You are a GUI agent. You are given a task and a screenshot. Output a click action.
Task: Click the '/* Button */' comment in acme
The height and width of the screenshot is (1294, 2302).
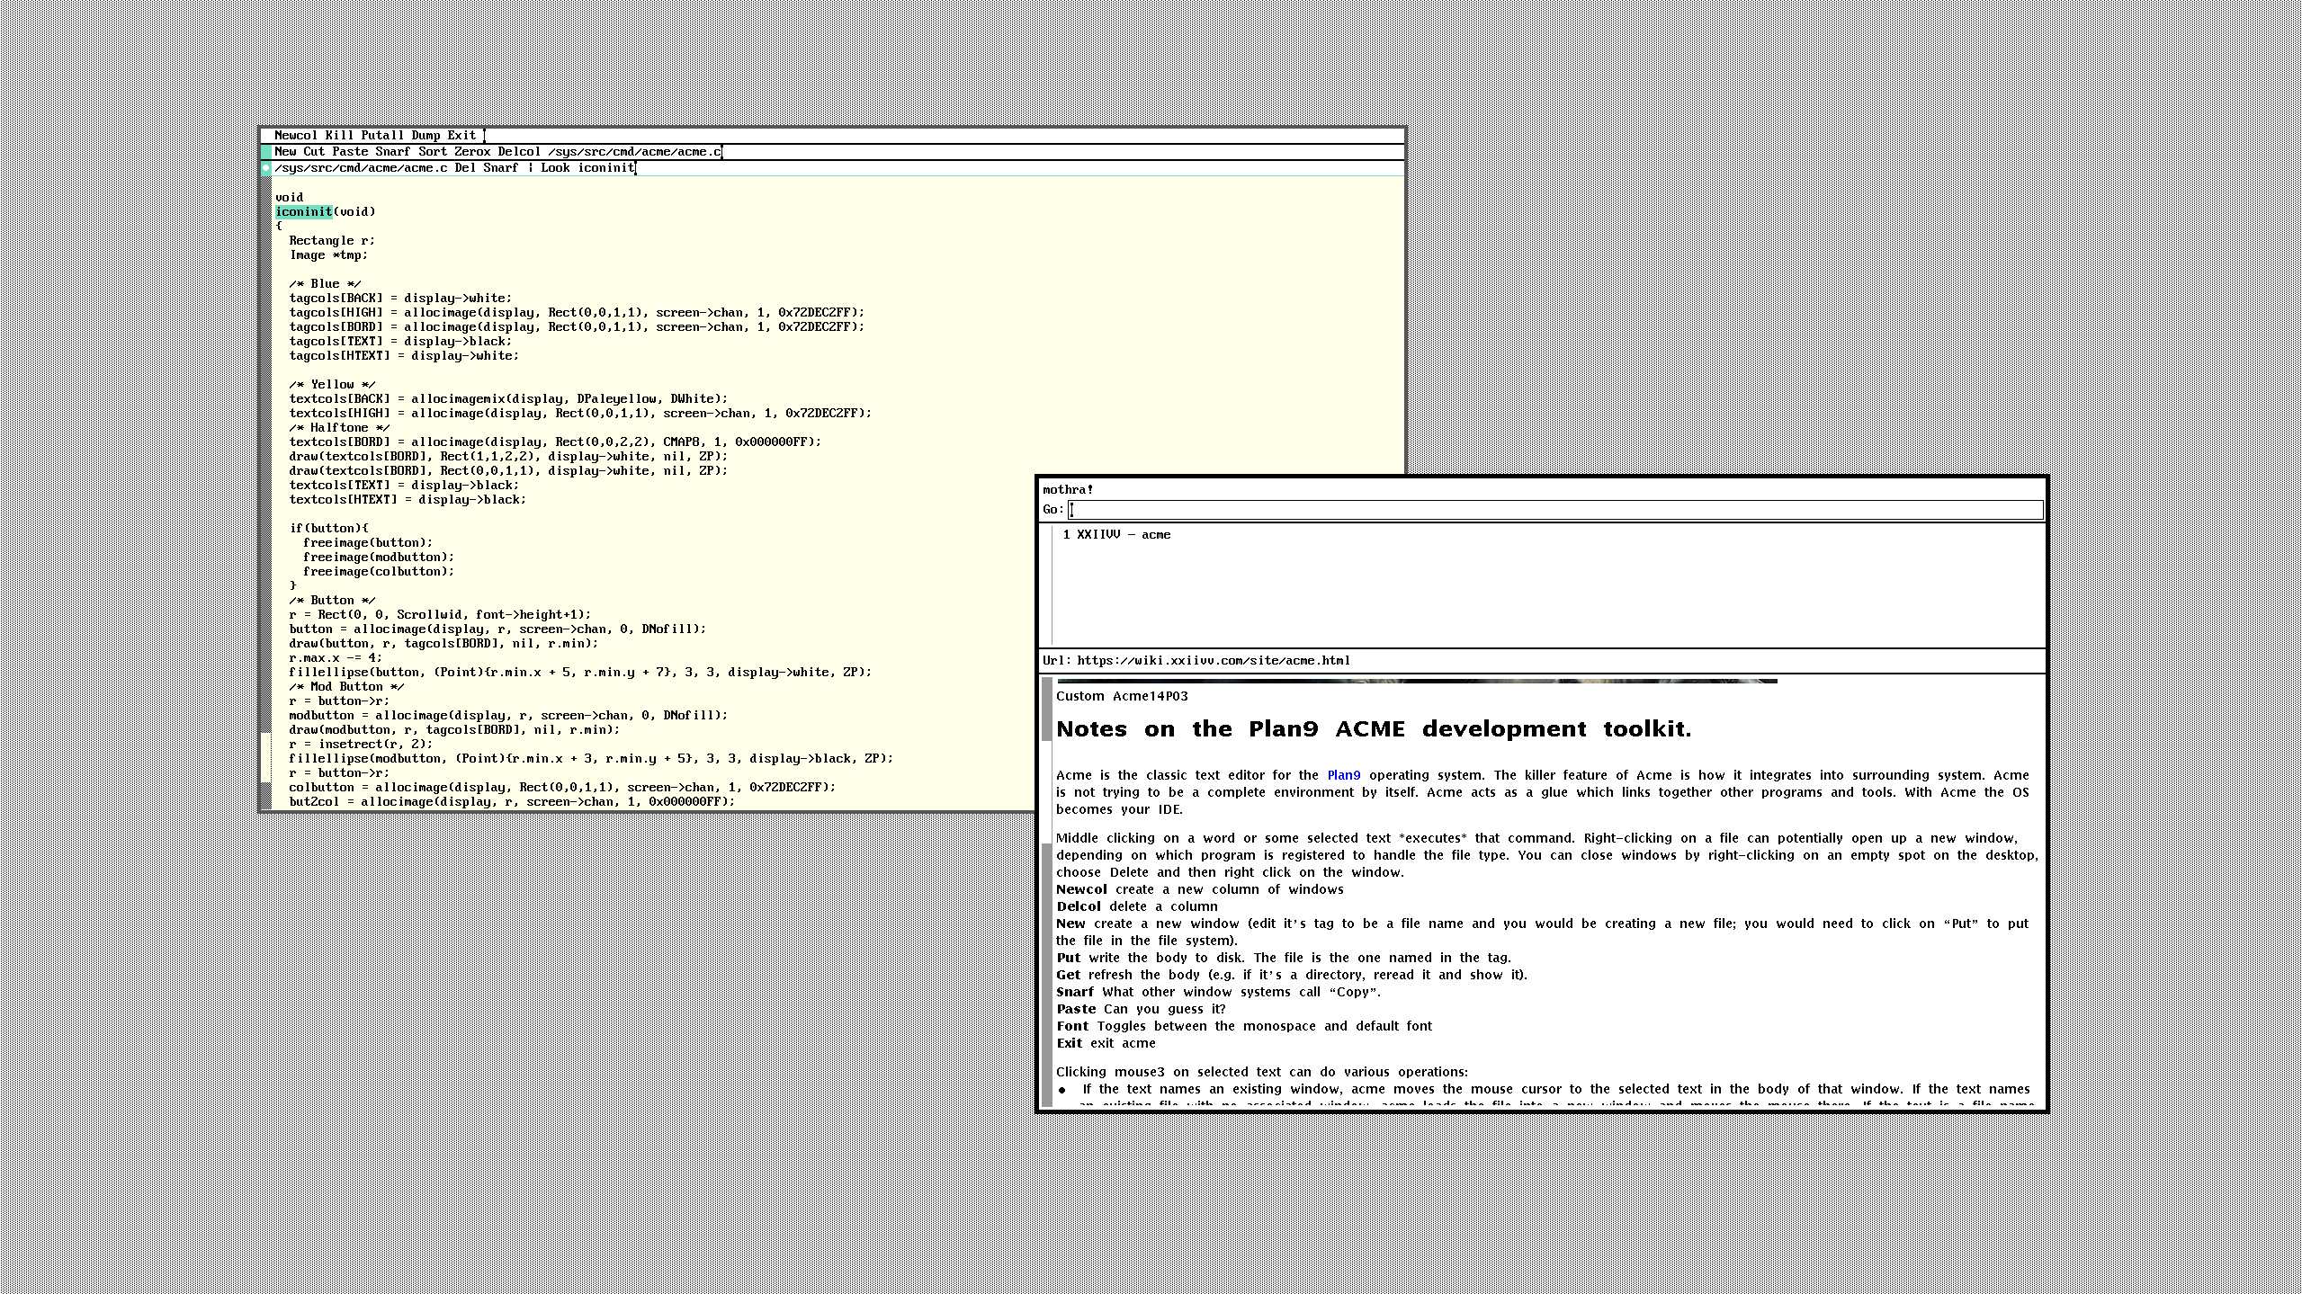pyautogui.click(x=332, y=601)
